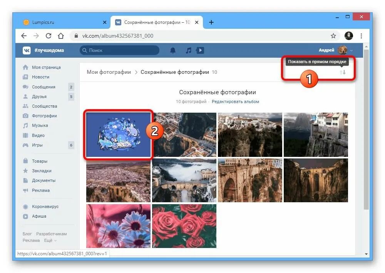This screenshot has width=385, height=273.
Task: Switch to the Lumpics.ru tab
Action: click(65, 22)
